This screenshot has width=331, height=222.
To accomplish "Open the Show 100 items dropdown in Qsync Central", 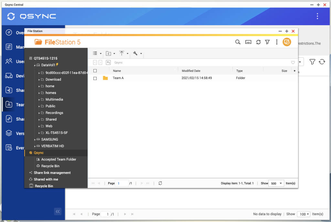I will click(x=303, y=214).
